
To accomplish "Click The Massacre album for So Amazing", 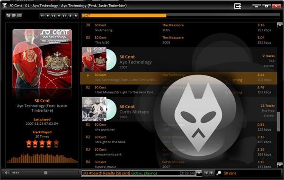I will 173,25.
